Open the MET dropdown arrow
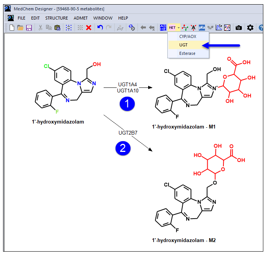 point(178,28)
